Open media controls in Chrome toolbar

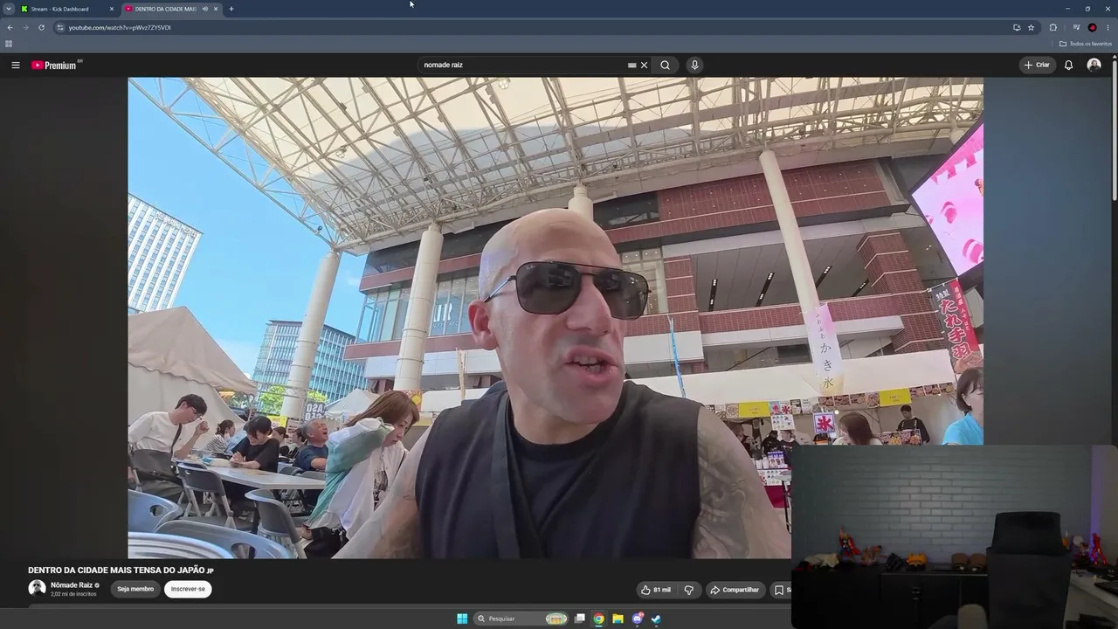pyautogui.click(x=1076, y=27)
